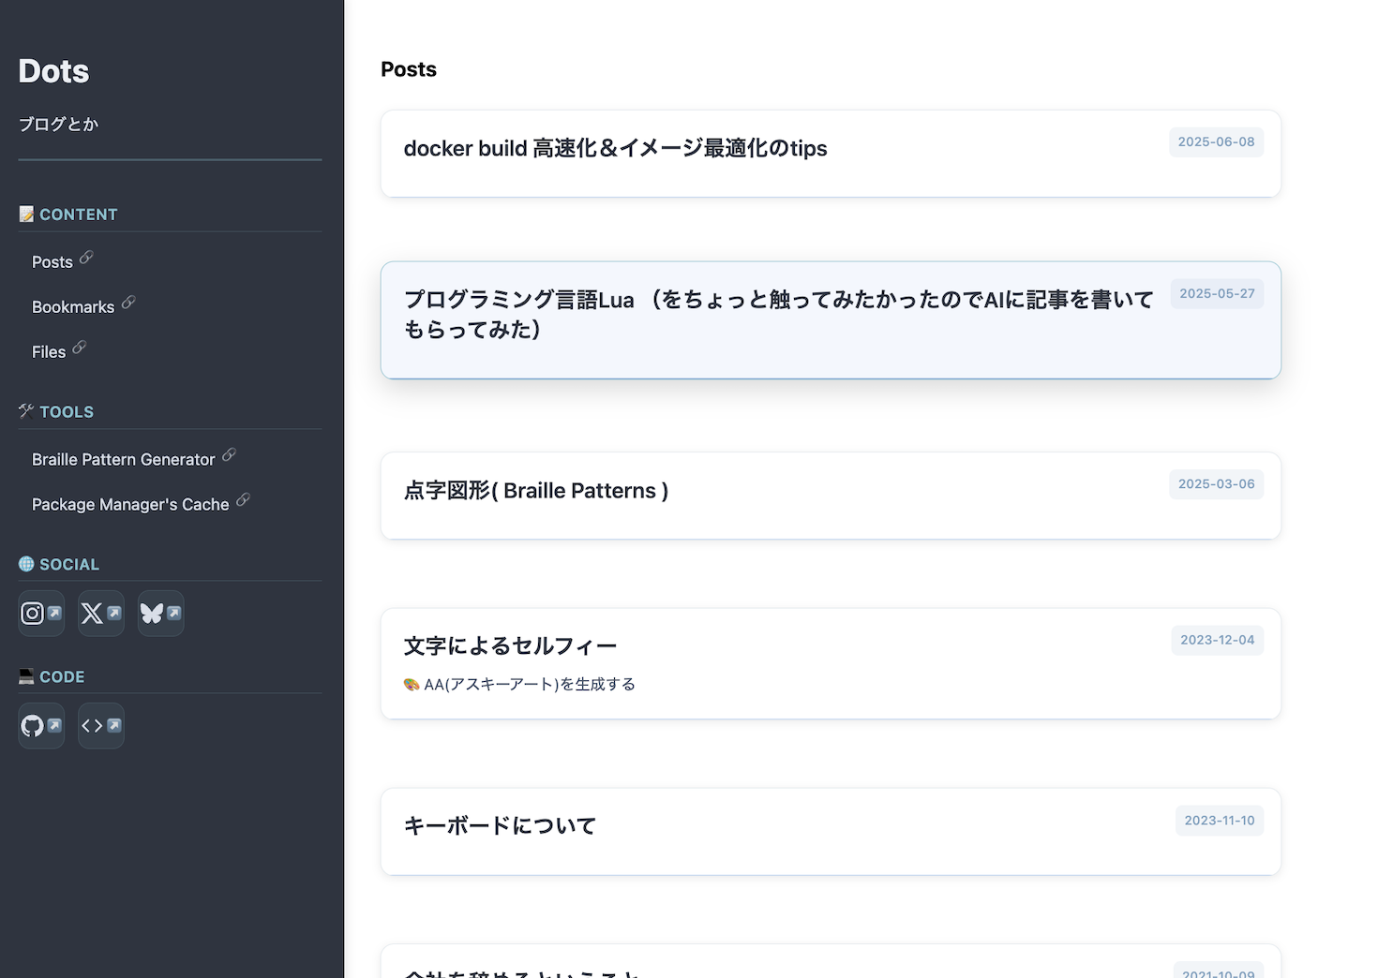Click the palette emoji in セルフィー post
The image size is (1378, 978).
pyautogui.click(x=412, y=685)
